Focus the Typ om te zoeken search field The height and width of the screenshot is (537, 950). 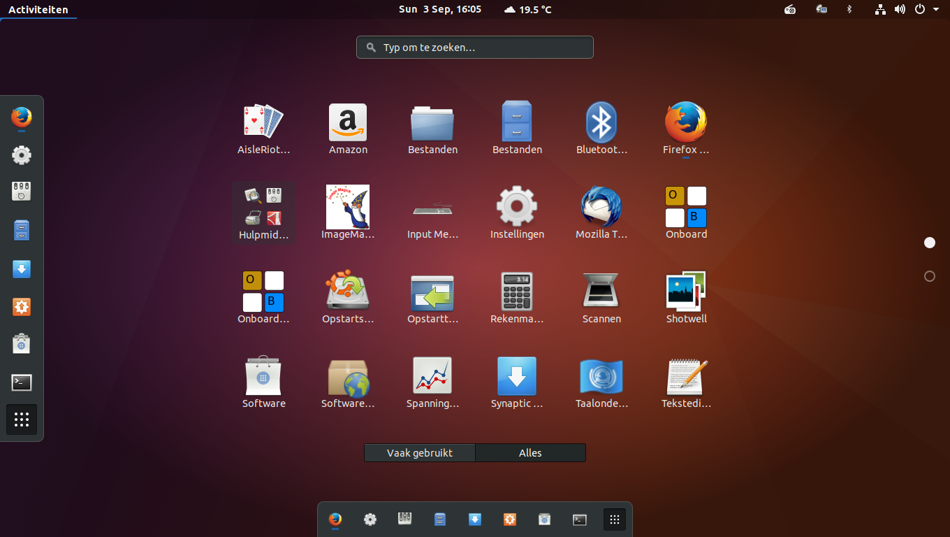475,48
